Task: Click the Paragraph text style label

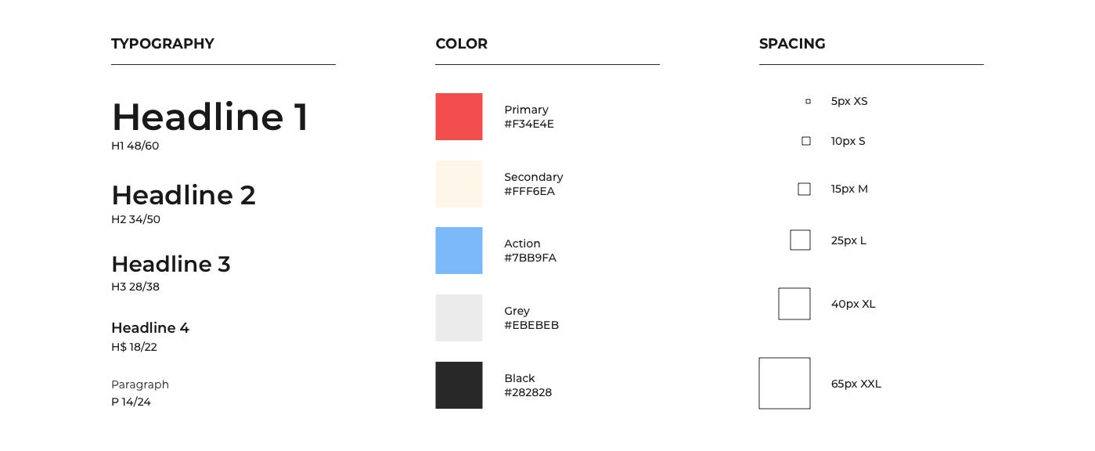Action: (140, 384)
